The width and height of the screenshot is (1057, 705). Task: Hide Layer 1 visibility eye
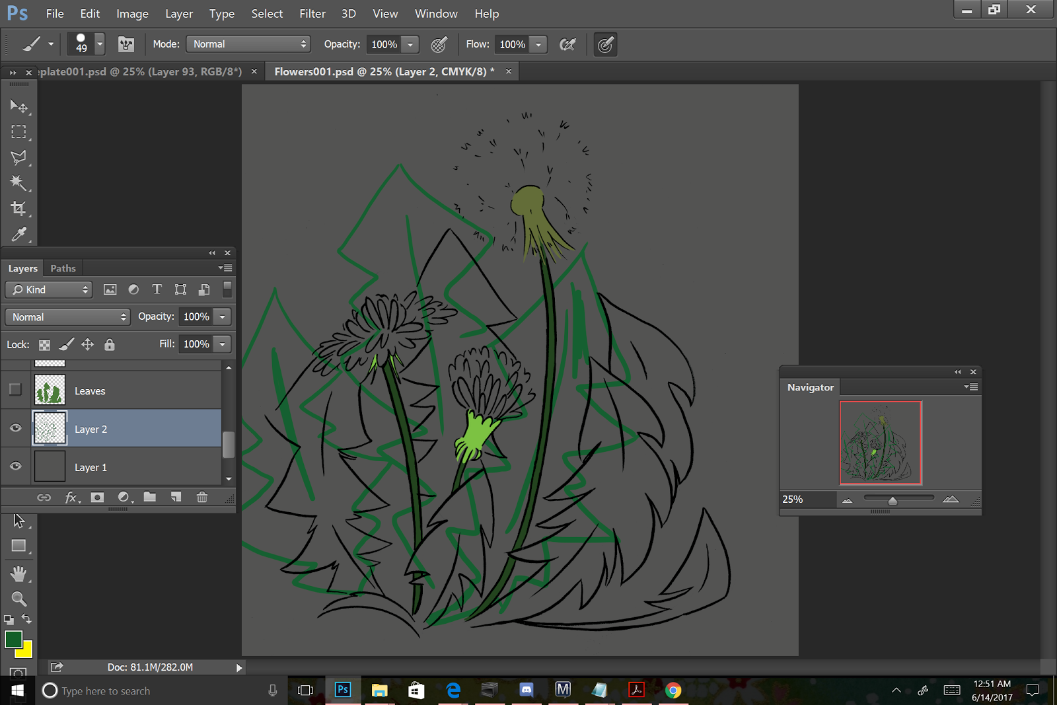[x=15, y=466]
